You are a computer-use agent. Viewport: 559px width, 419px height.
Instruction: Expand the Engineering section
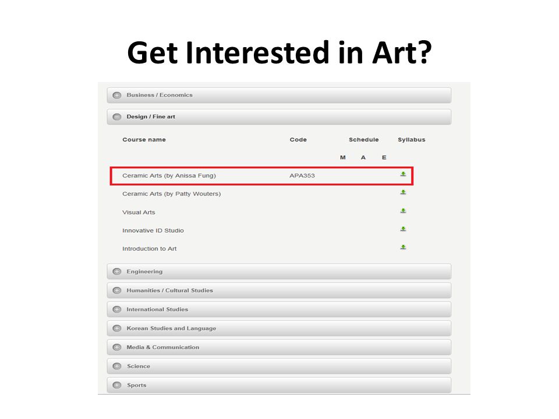[279, 272]
